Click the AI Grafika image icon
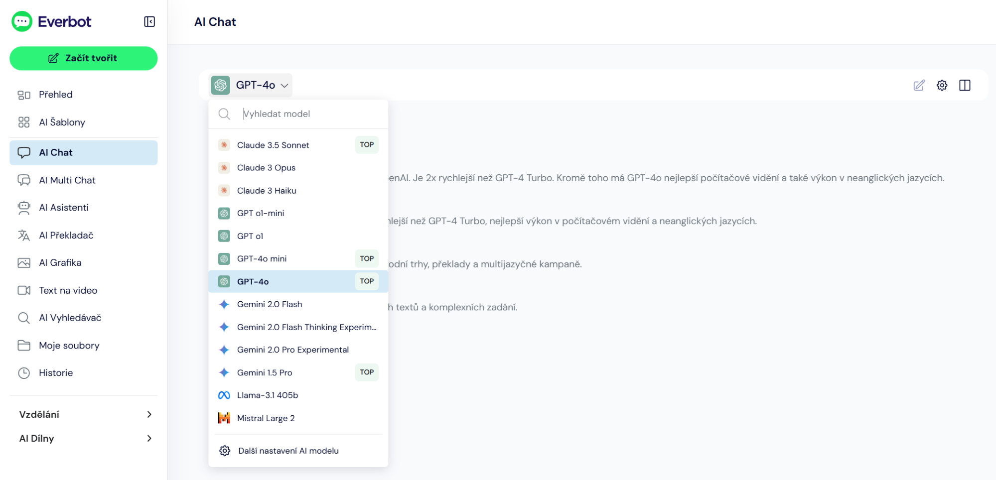Viewport: 996px width, 480px height. (x=24, y=263)
